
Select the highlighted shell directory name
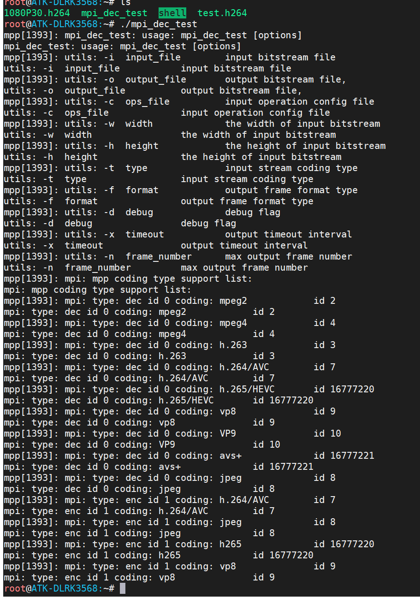[172, 13]
